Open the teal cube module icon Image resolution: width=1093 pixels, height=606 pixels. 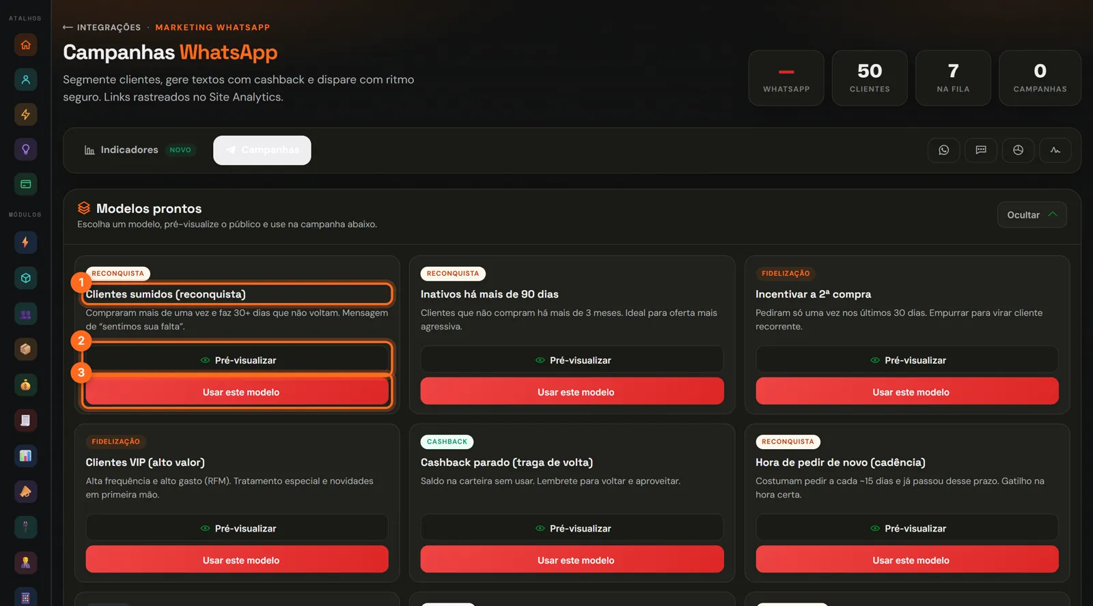click(x=25, y=278)
